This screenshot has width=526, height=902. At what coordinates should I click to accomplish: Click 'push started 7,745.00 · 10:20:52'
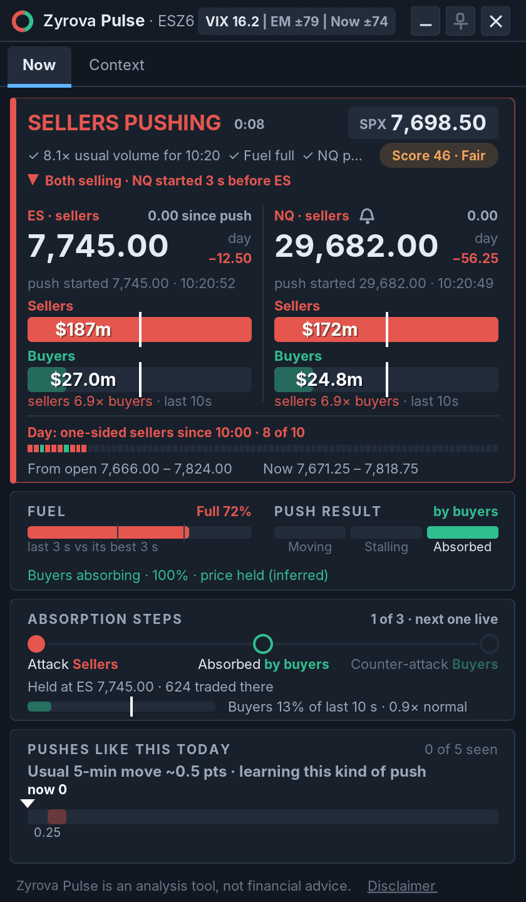click(131, 283)
